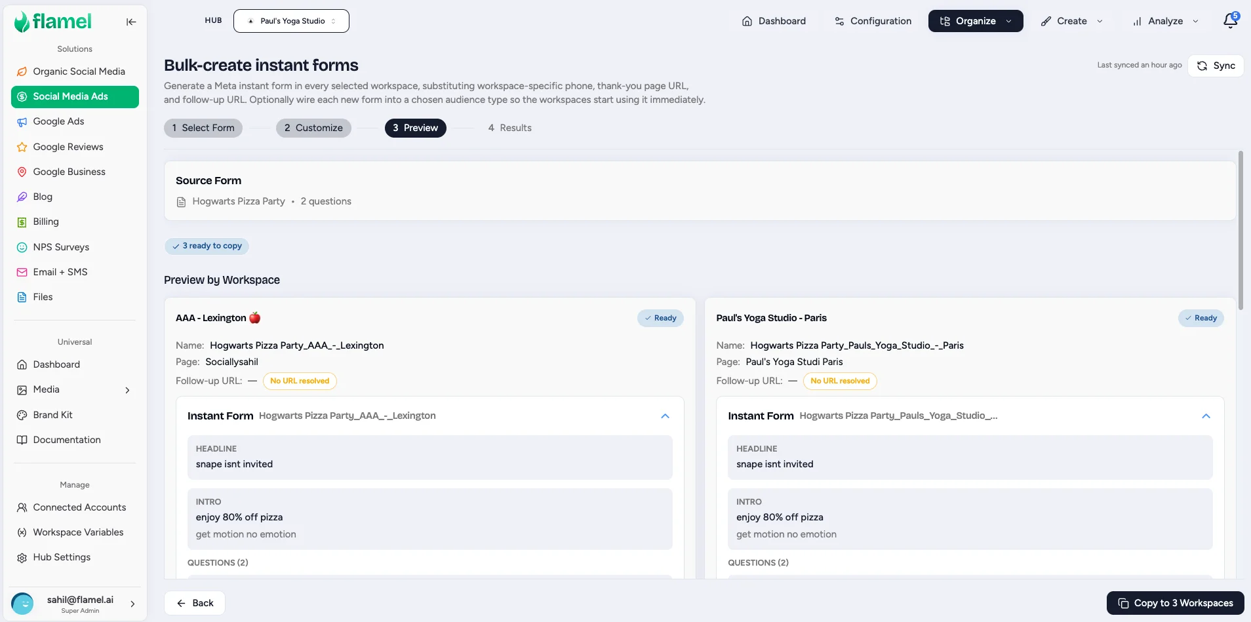This screenshot has height=622, width=1251.
Task: Go to step 4 Results
Action: tap(509, 128)
